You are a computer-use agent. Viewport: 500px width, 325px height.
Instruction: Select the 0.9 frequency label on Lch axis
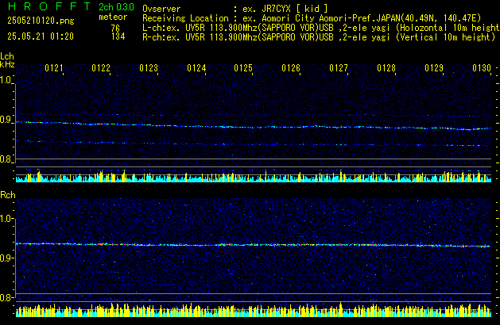(x=6, y=120)
